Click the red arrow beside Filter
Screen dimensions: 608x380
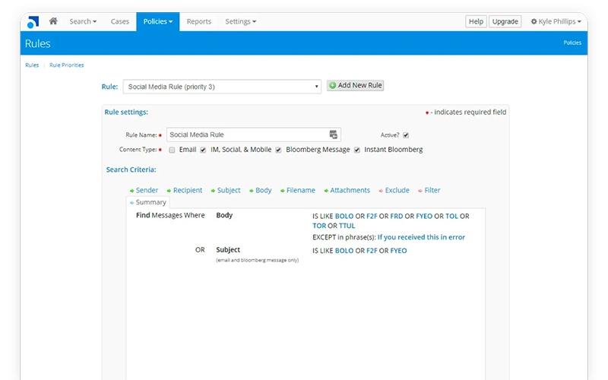[420, 191]
